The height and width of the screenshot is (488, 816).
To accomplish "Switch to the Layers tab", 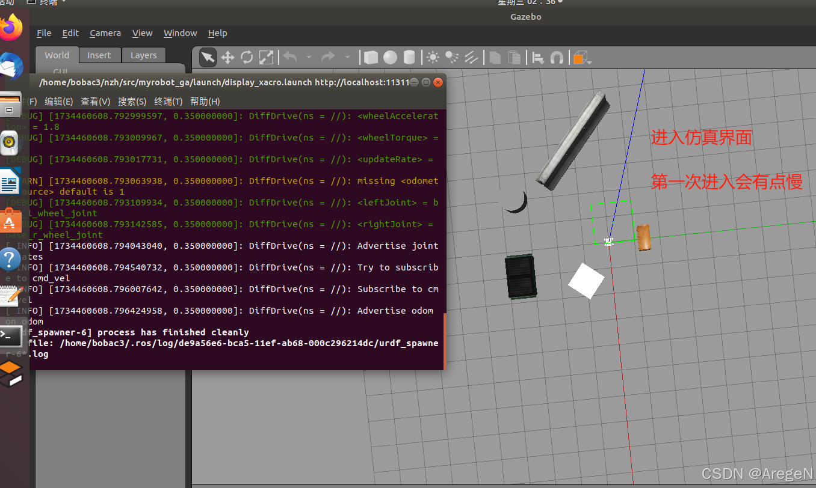I will (x=144, y=55).
